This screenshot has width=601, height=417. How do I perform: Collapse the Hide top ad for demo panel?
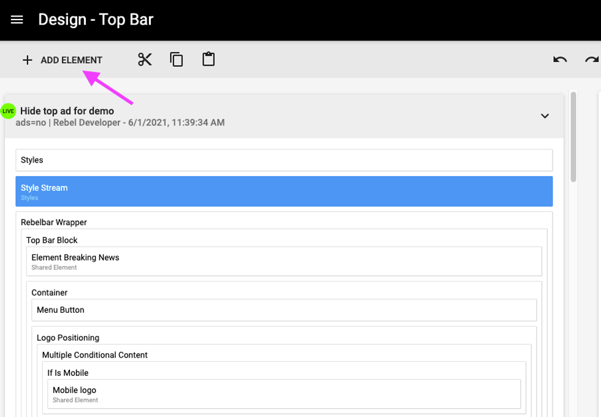[545, 116]
